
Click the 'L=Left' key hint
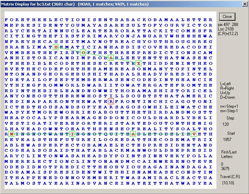coord(225,84)
